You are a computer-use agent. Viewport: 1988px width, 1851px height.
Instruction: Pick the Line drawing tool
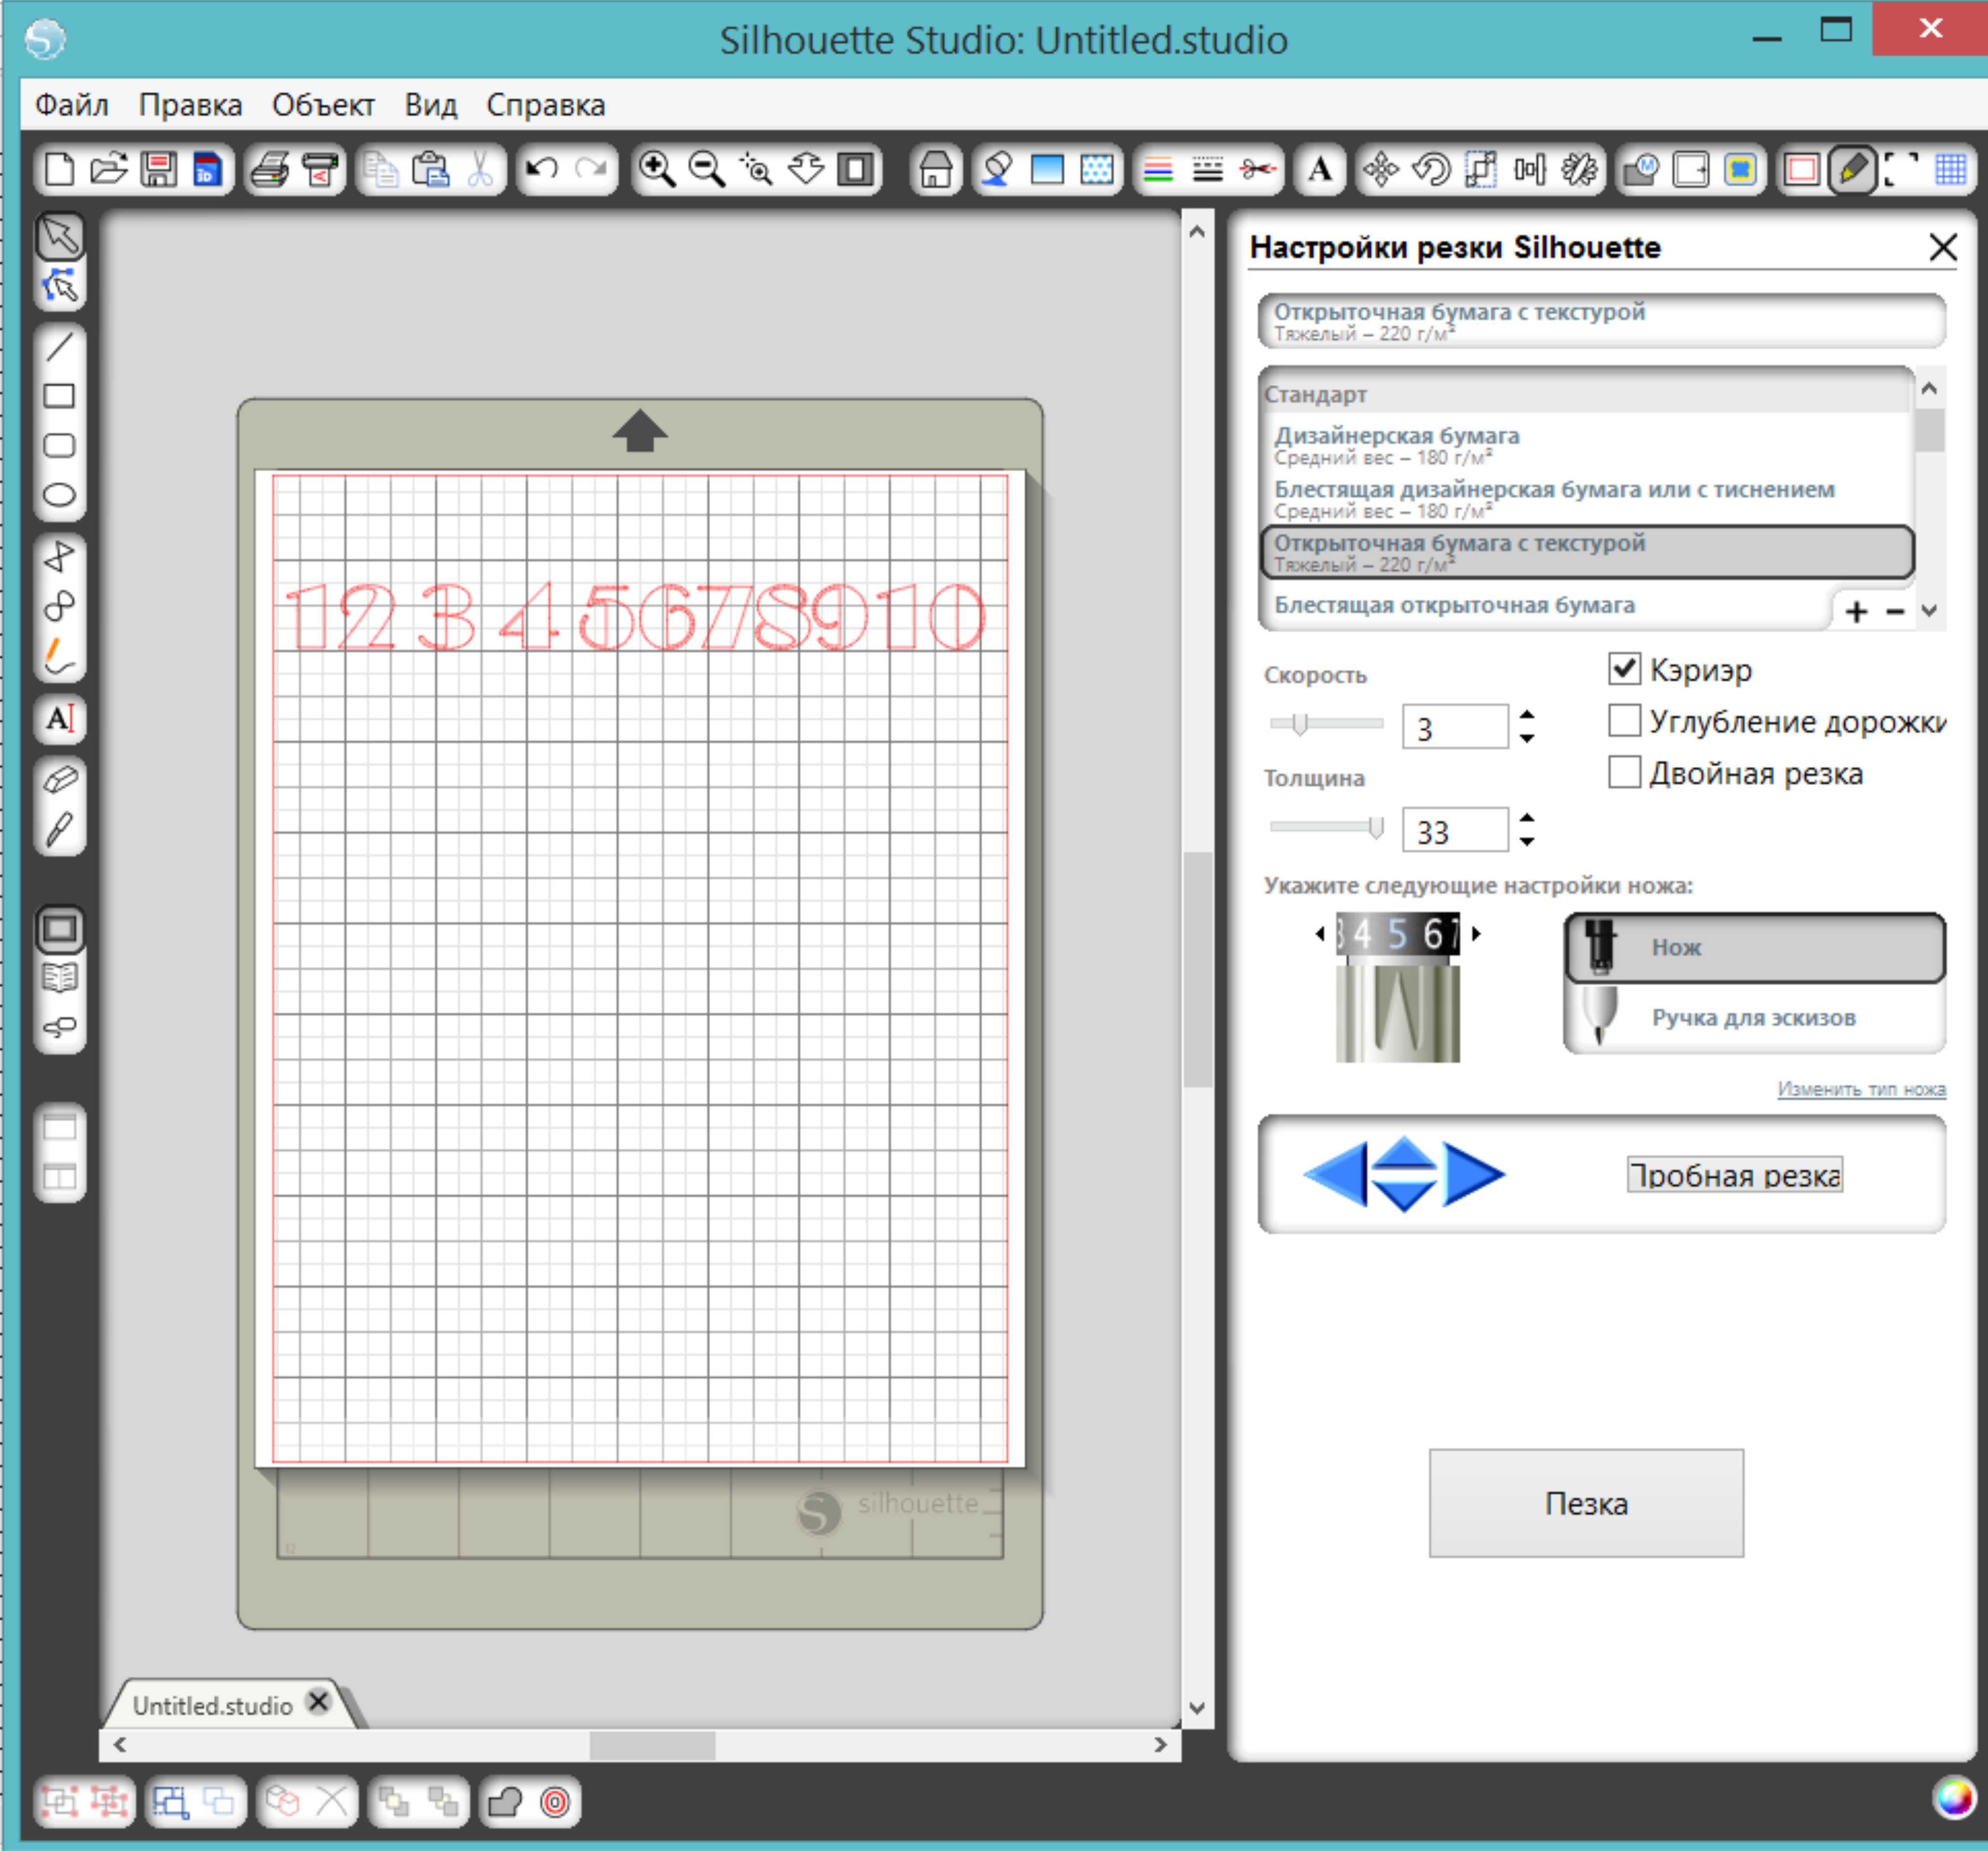60,347
